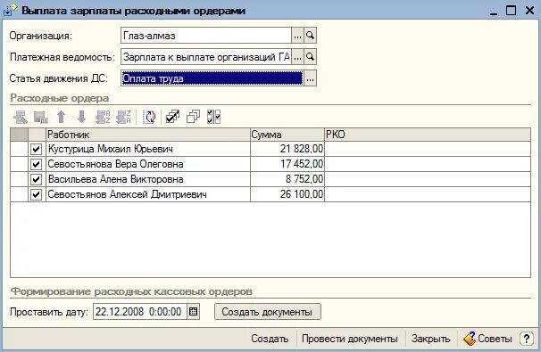
Task: Toggle checkbox for Кустурица Михаил Юрьевич
Action: pyautogui.click(x=37, y=149)
